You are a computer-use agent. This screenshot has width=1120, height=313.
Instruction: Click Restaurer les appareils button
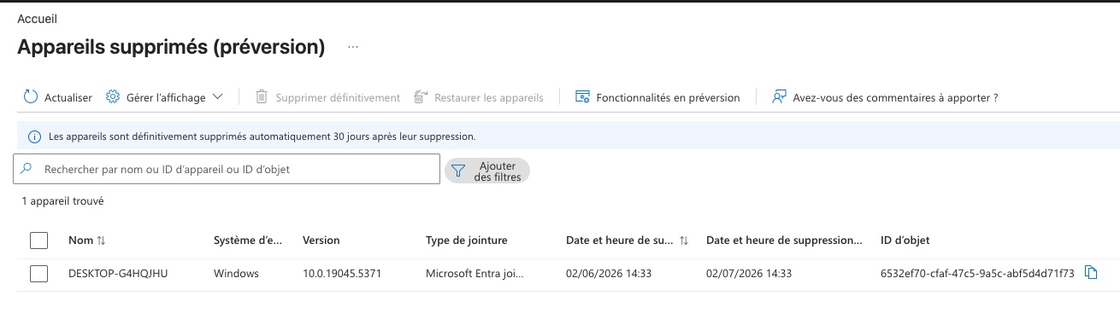[479, 97]
